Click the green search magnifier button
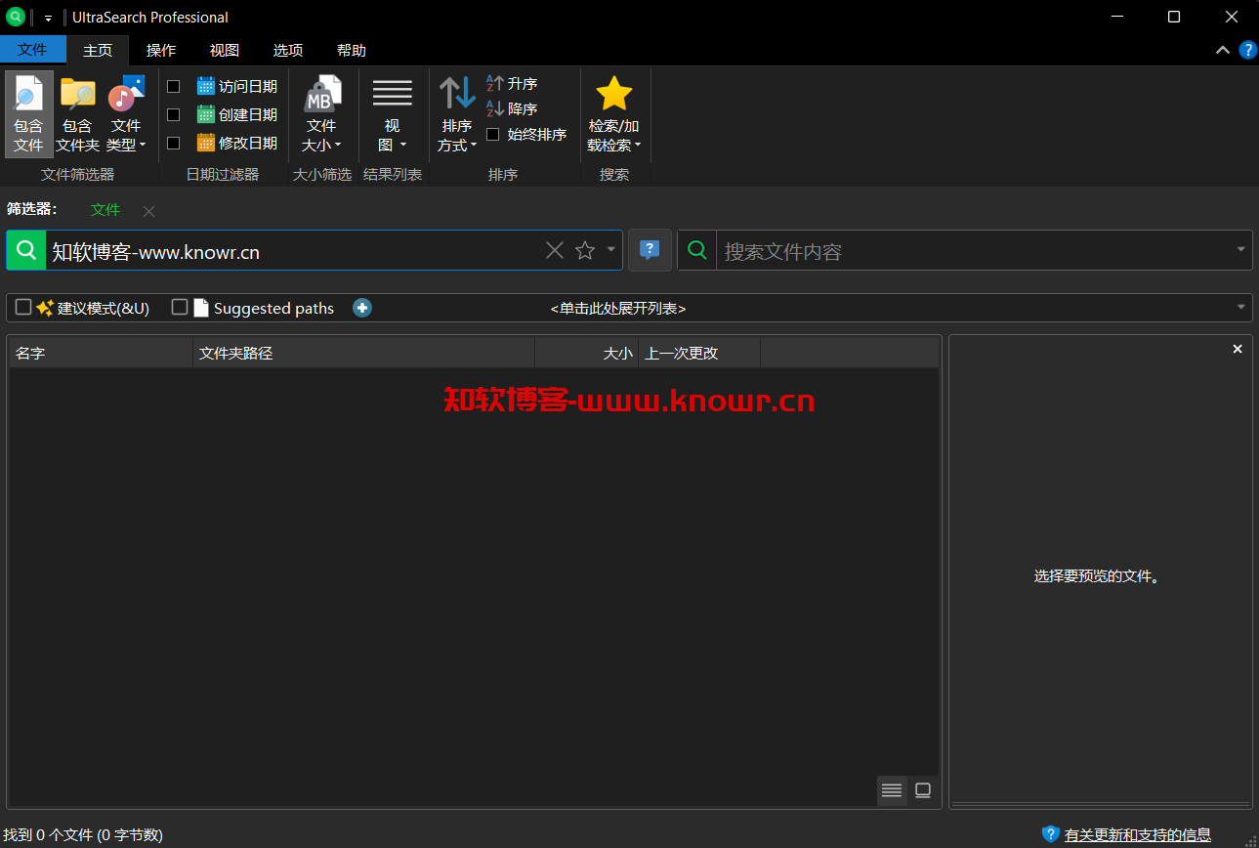Image resolution: width=1259 pixels, height=848 pixels. (26, 250)
